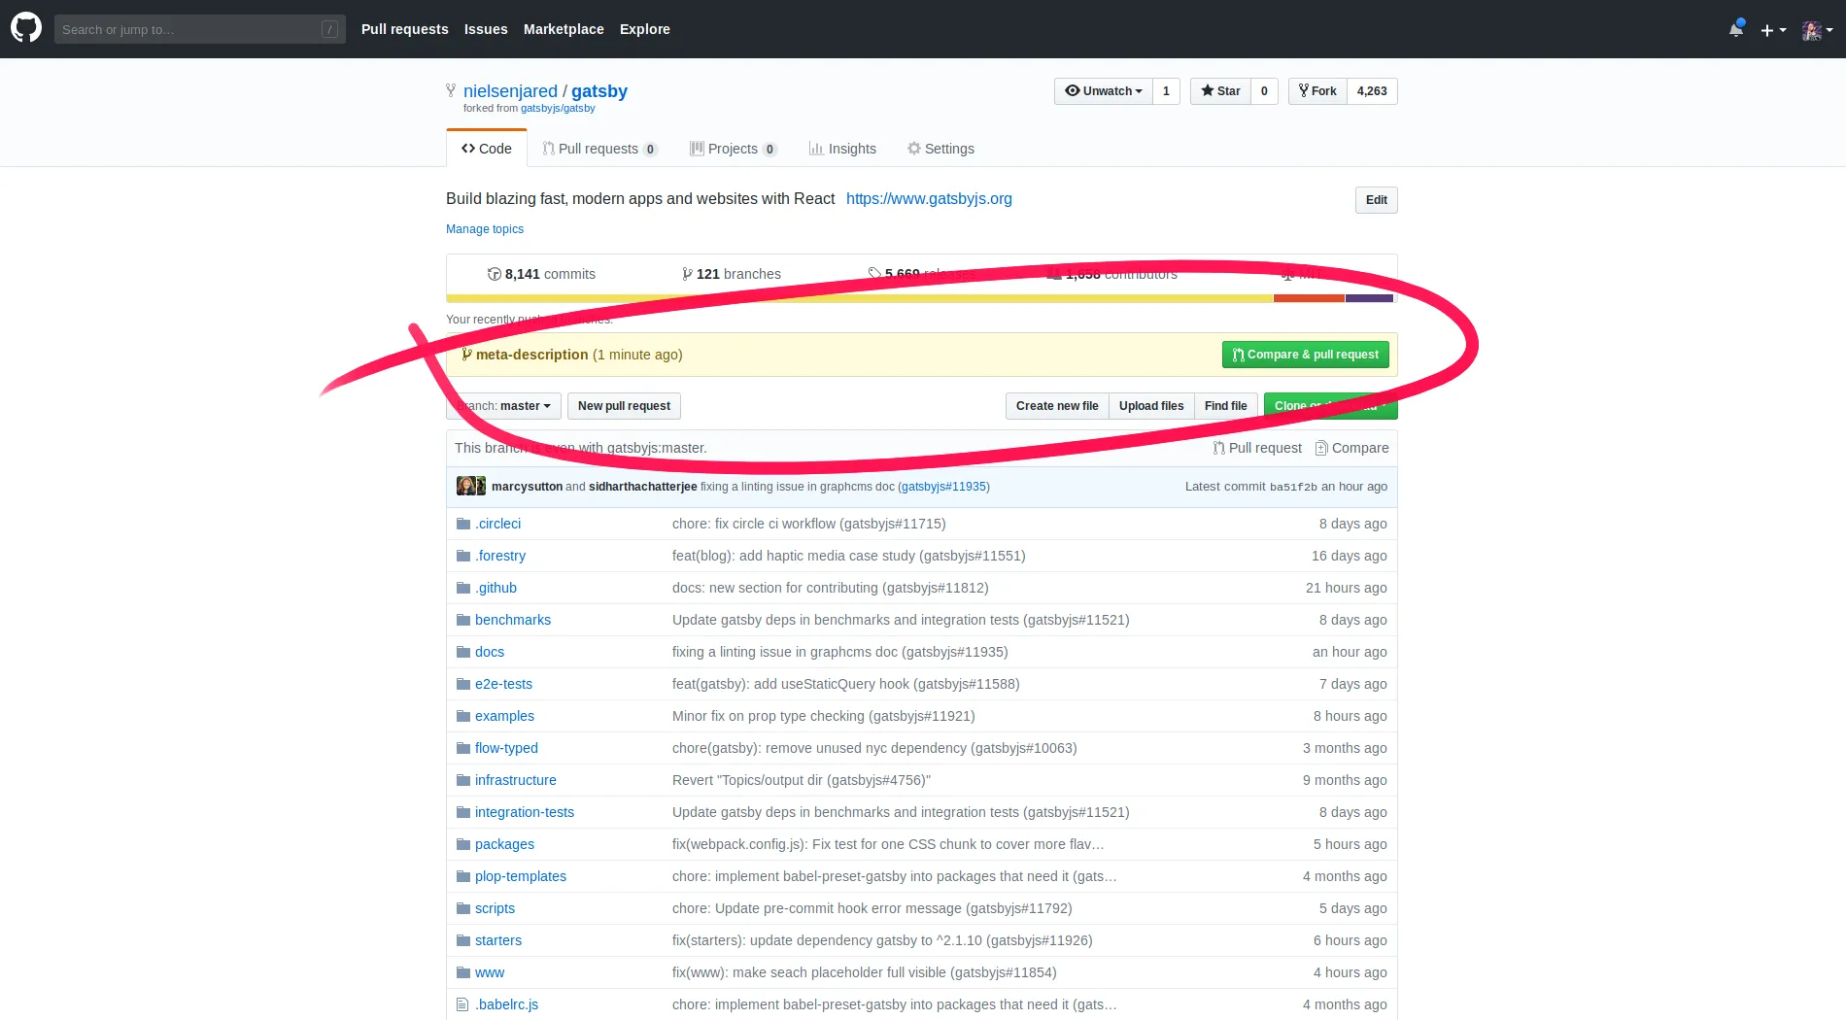Click Upload files
Screen dimensions: 1846x1020
[x=1151, y=406]
